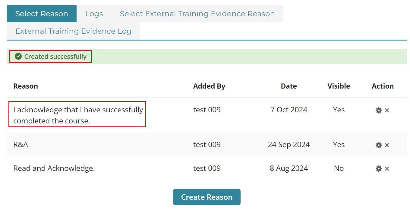This screenshot has width=410, height=212.
Task: Delete the acknowledge course completion reason
Action: pos(387,110)
